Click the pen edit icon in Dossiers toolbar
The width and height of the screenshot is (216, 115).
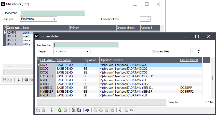(x=52, y=110)
